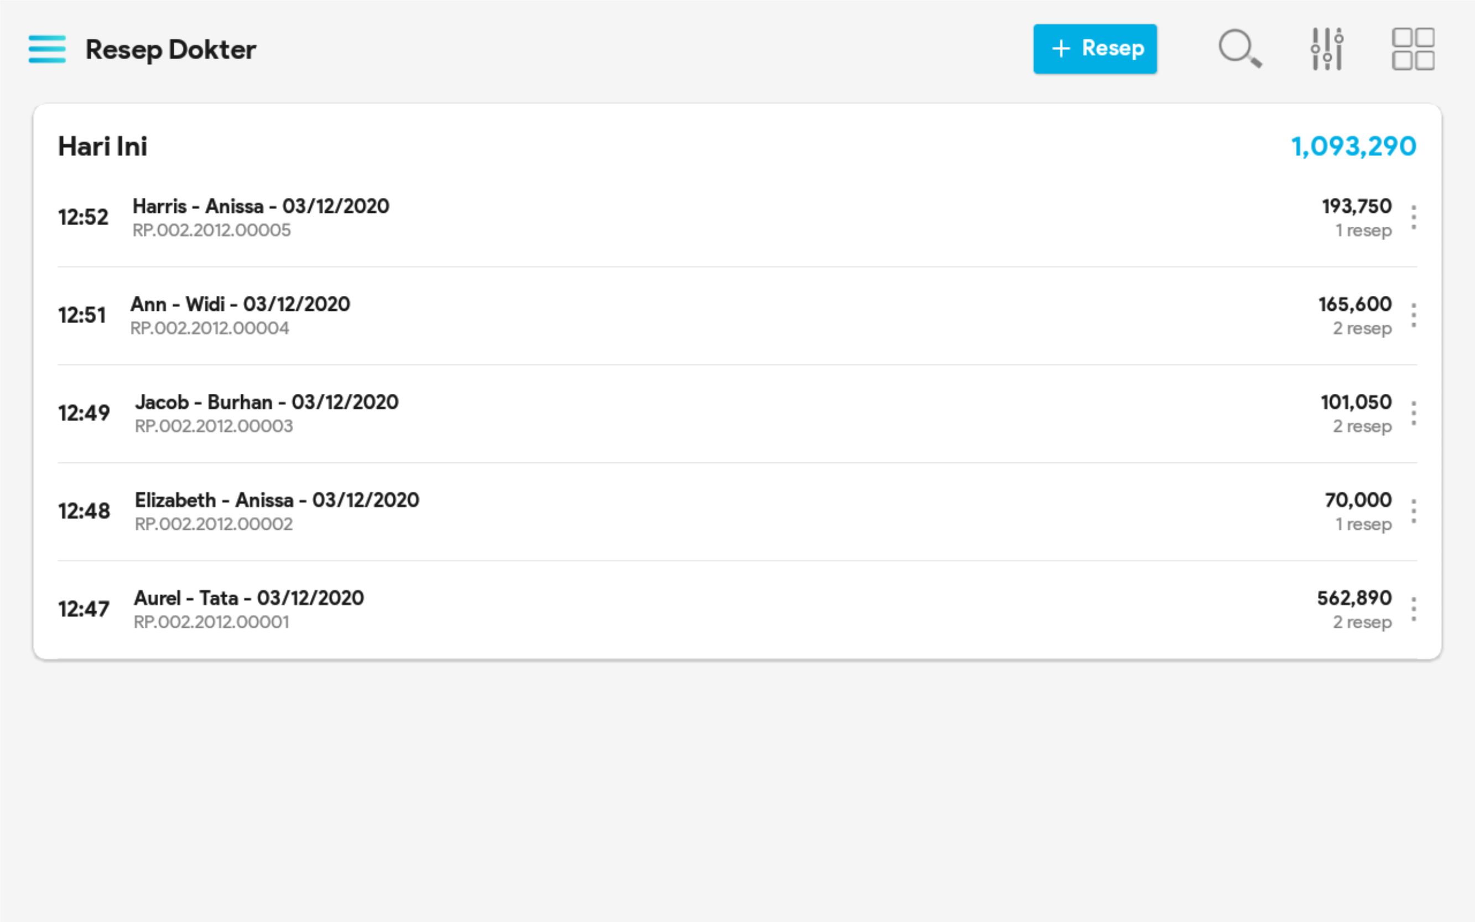
Task: Click prescription number RP.002.2012.00005
Action: click(x=212, y=231)
